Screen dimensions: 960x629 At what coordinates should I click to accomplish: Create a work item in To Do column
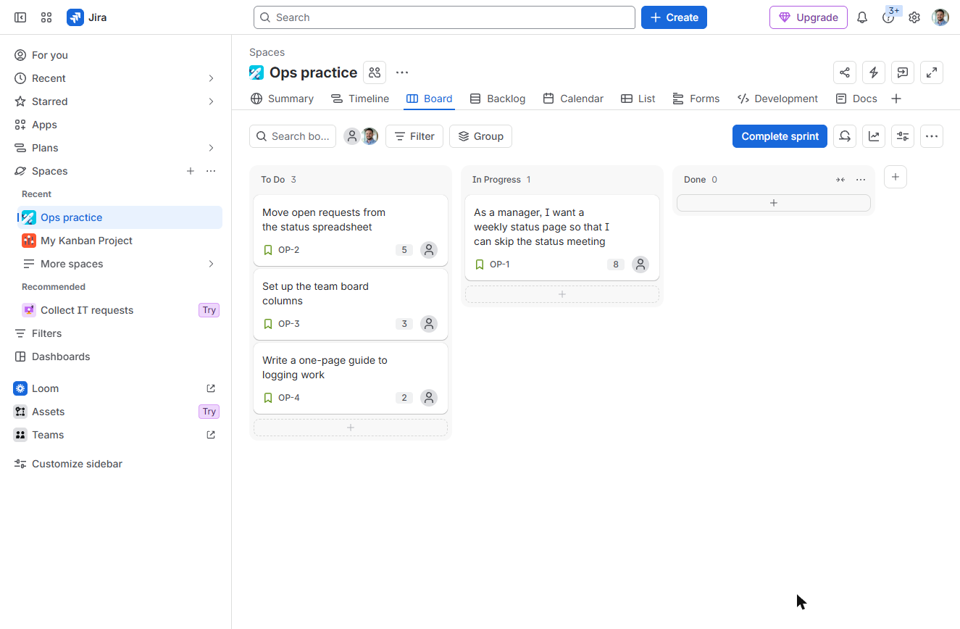click(351, 428)
